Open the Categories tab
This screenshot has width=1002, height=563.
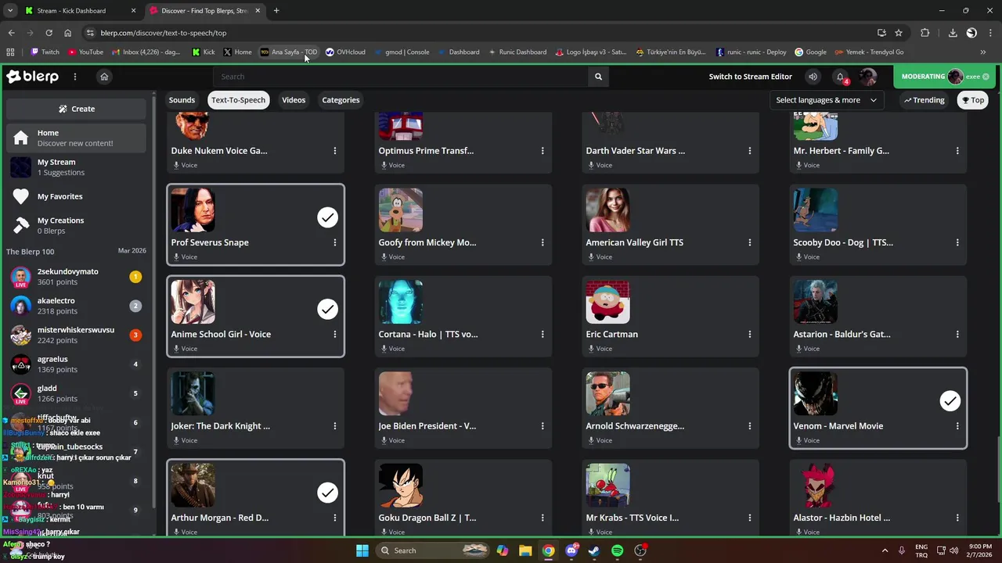point(341,100)
